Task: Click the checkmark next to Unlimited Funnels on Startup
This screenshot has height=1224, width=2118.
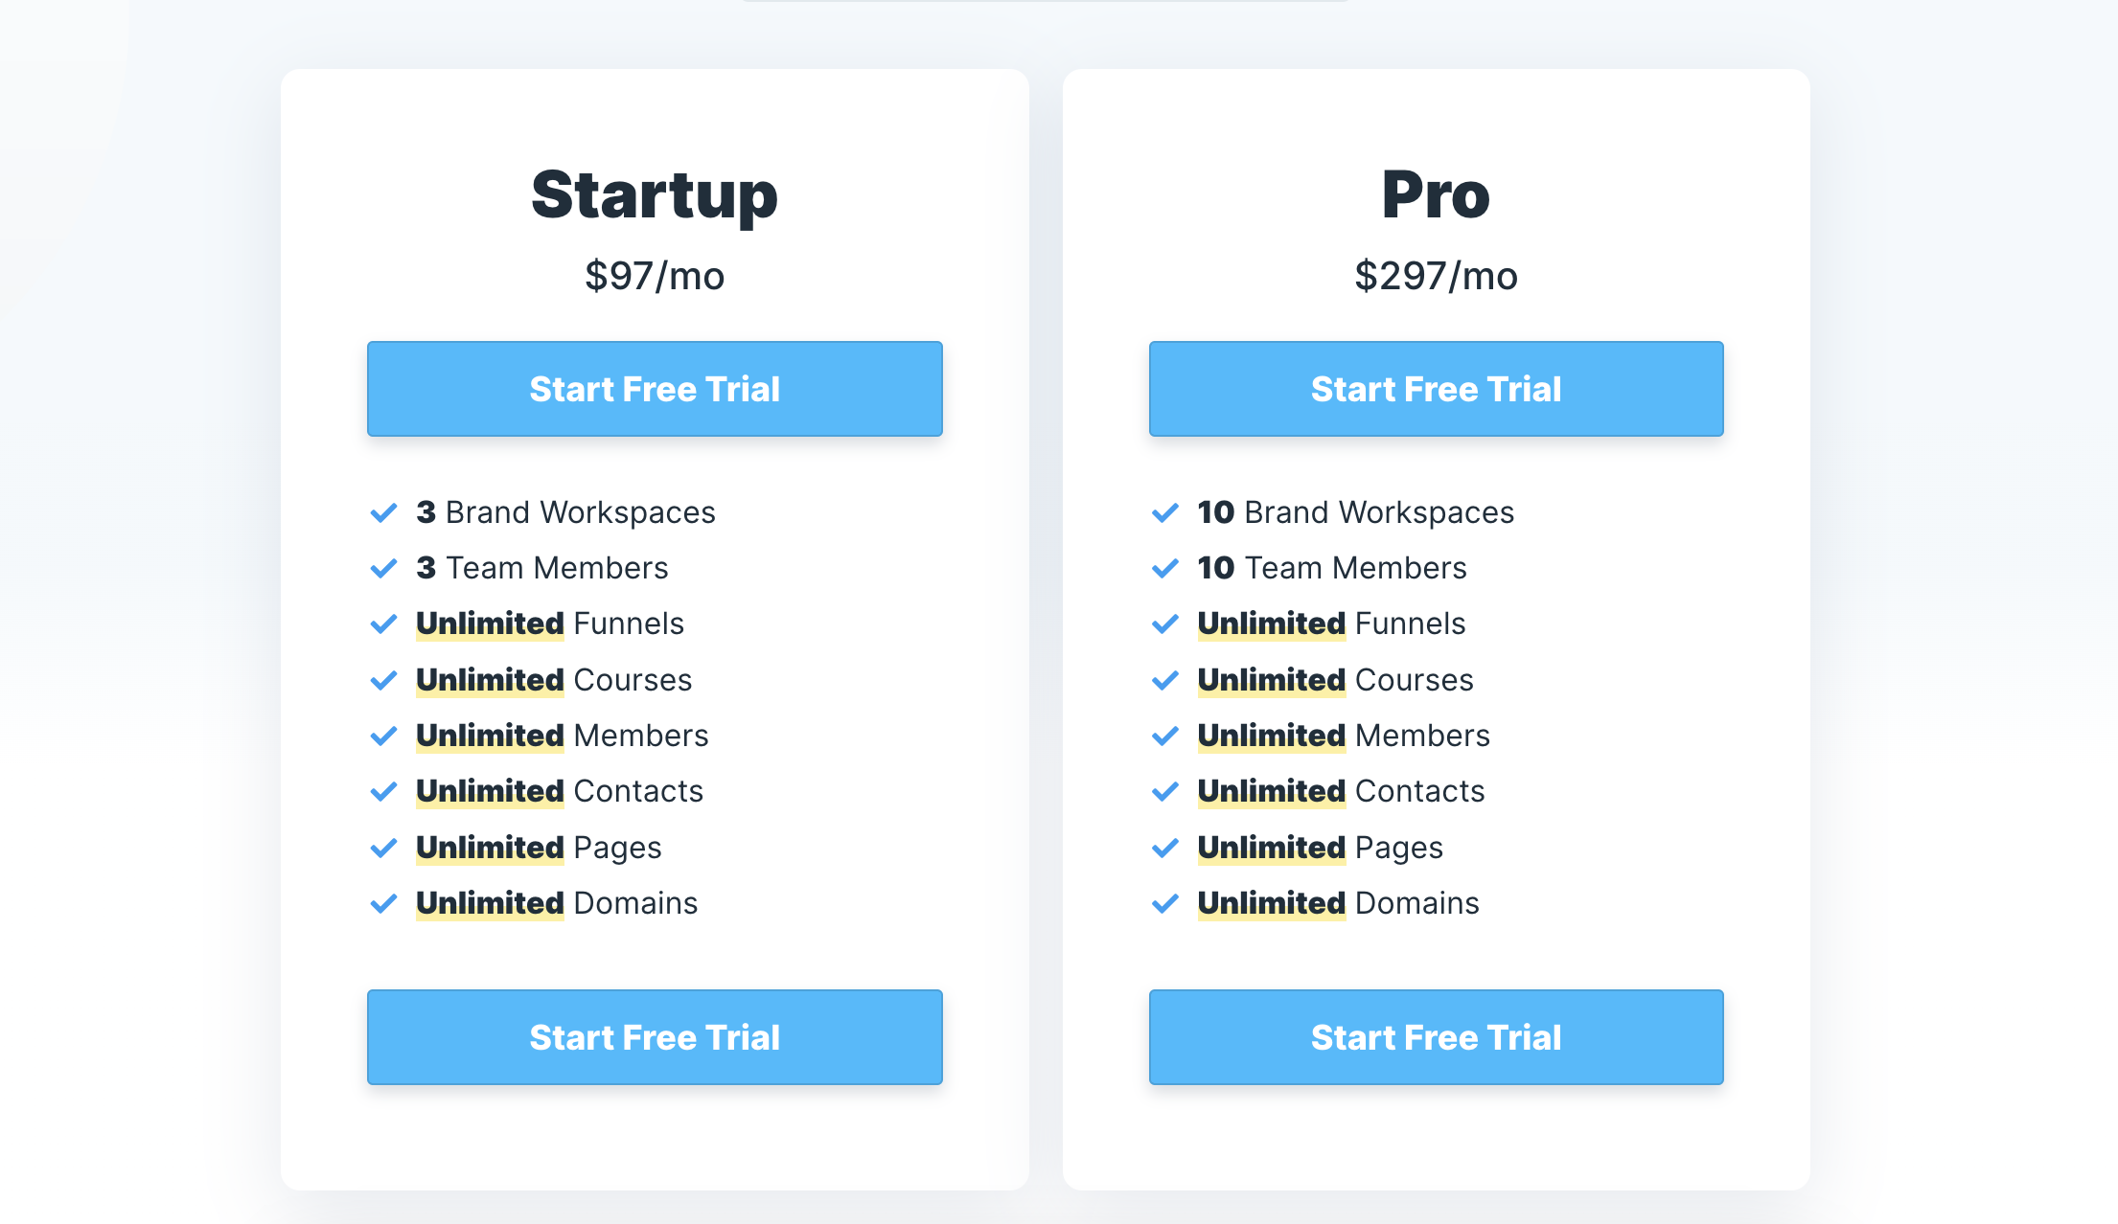Action: [384, 623]
